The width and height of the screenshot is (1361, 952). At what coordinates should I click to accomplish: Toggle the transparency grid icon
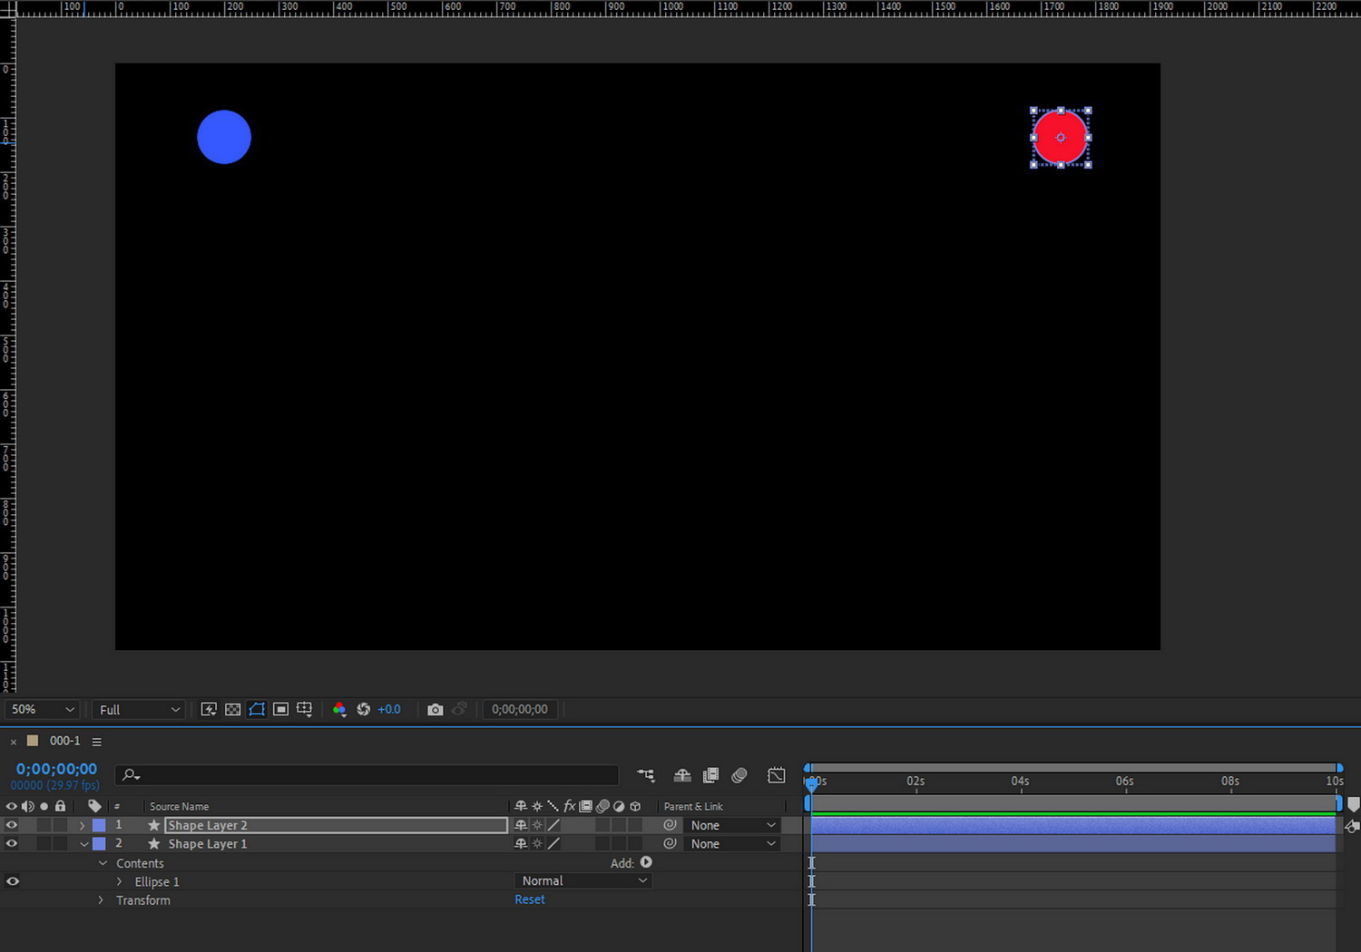pyautogui.click(x=233, y=709)
